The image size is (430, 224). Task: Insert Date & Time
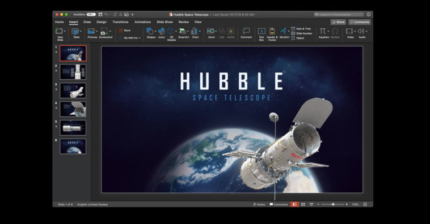301,29
